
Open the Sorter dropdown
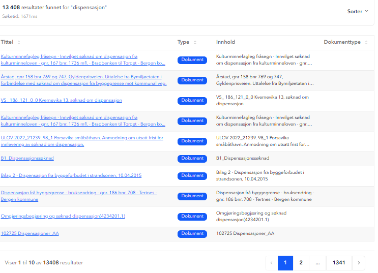click(x=358, y=11)
